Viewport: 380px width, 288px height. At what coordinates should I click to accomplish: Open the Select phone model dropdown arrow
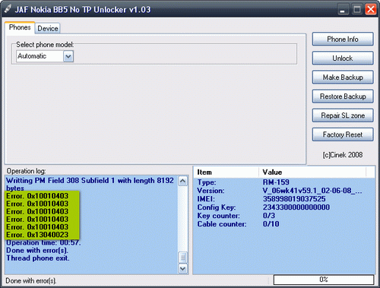pos(68,56)
